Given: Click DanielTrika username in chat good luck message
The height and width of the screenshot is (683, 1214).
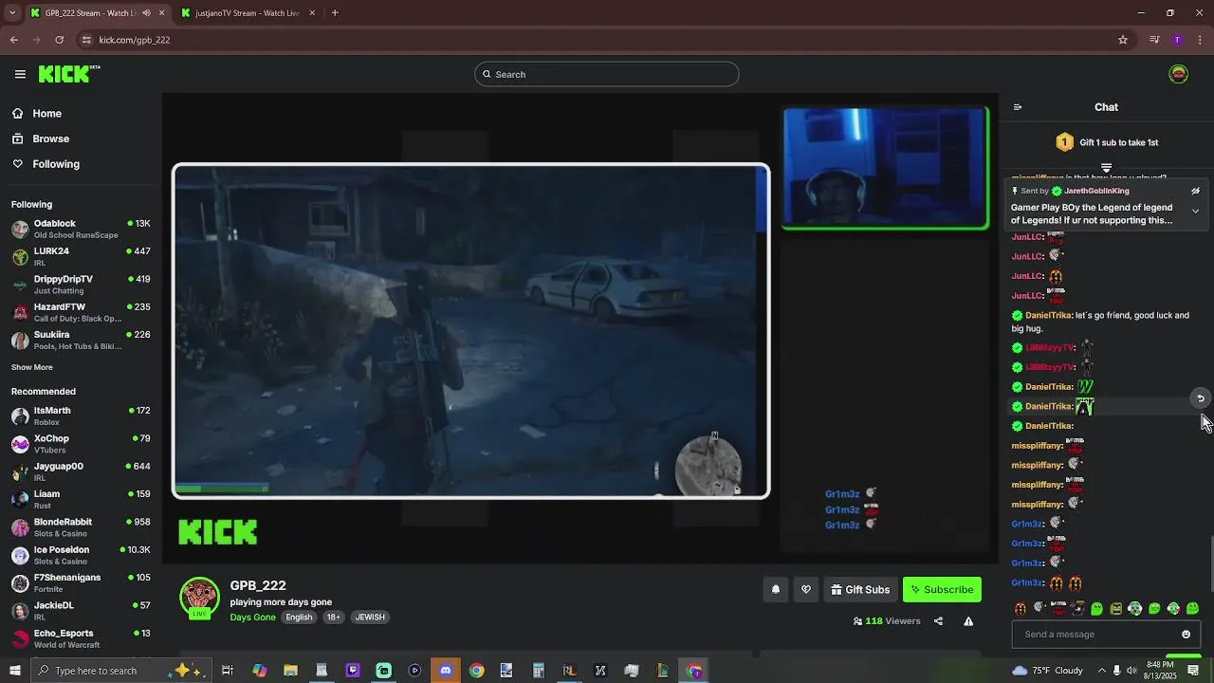Looking at the screenshot, I should coord(1048,316).
